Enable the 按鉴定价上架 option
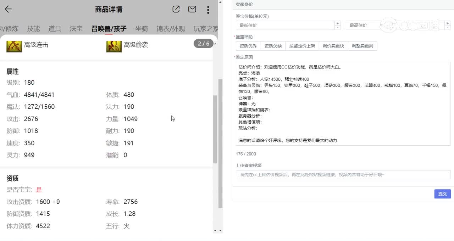This screenshot has height=241, width=454. tap(302, 46)
